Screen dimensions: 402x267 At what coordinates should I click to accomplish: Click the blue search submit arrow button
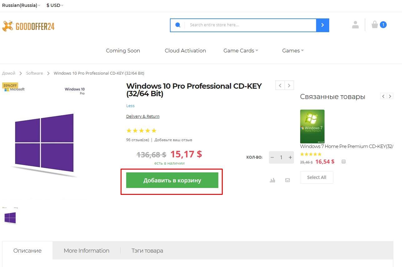pyautogui.click(x=322, y=25)
